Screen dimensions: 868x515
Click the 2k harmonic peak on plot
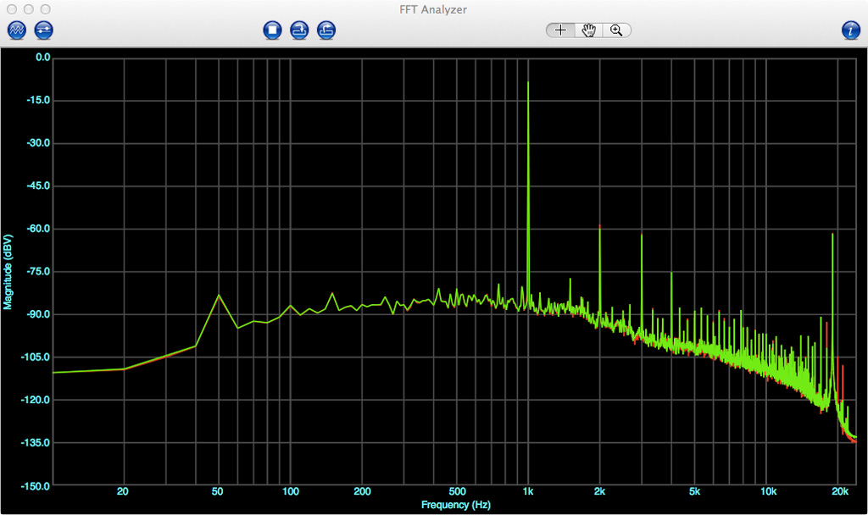tap(599, 227)
